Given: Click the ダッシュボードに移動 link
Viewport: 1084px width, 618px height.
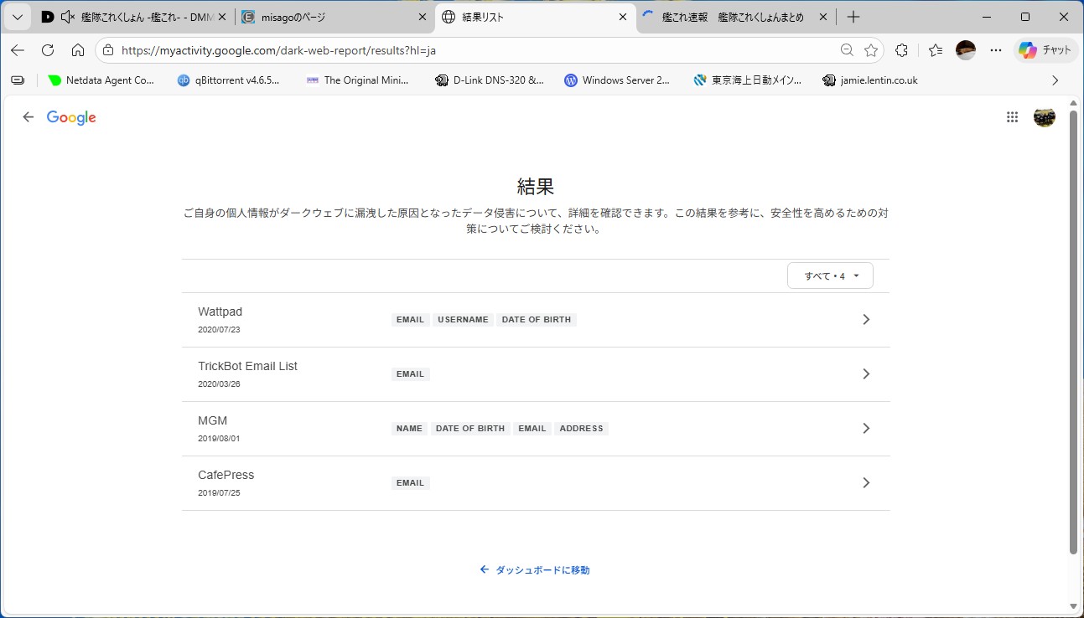Looking at the screenshot, I should coord(535,570).
